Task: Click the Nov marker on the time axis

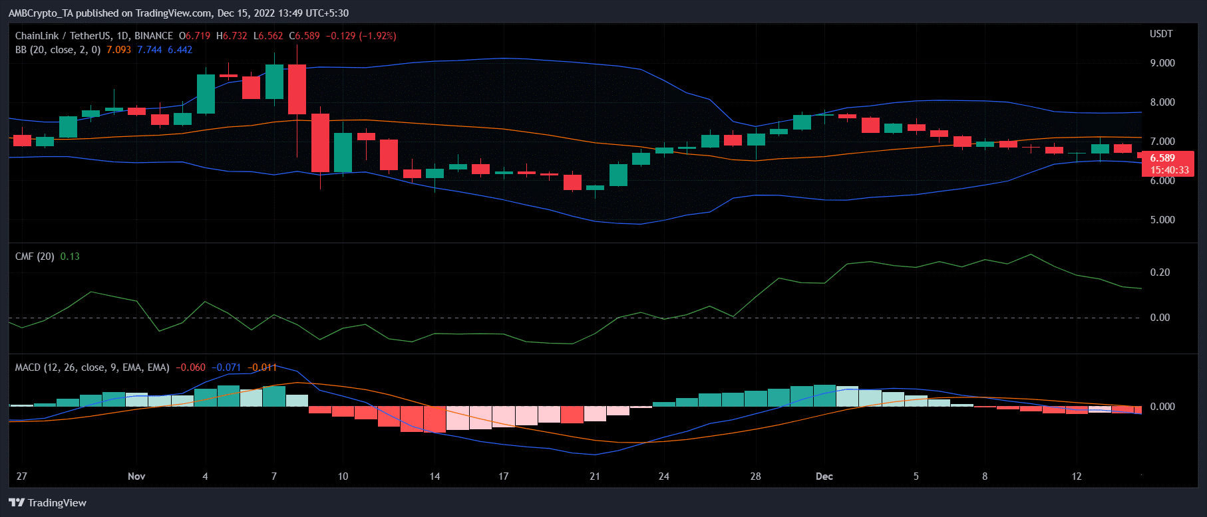Action: point(136,476)
